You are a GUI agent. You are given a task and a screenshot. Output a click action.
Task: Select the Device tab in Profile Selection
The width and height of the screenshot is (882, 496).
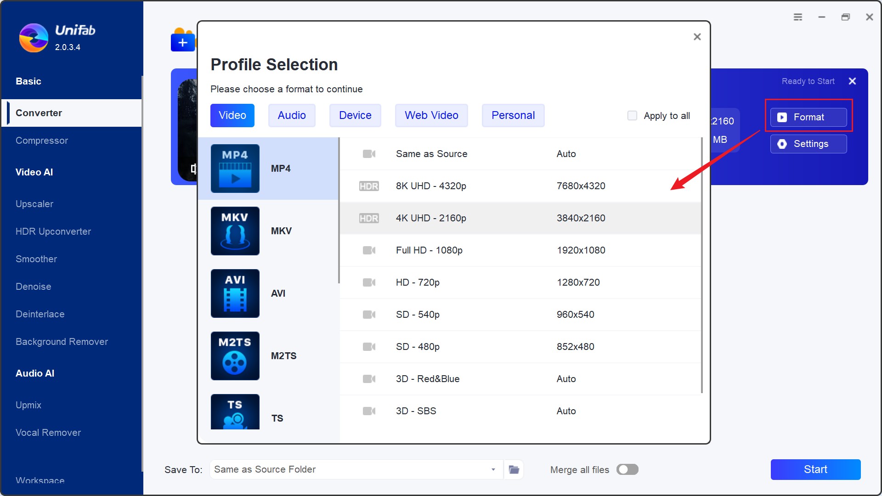pyautogui.click(x=354, y=115)
